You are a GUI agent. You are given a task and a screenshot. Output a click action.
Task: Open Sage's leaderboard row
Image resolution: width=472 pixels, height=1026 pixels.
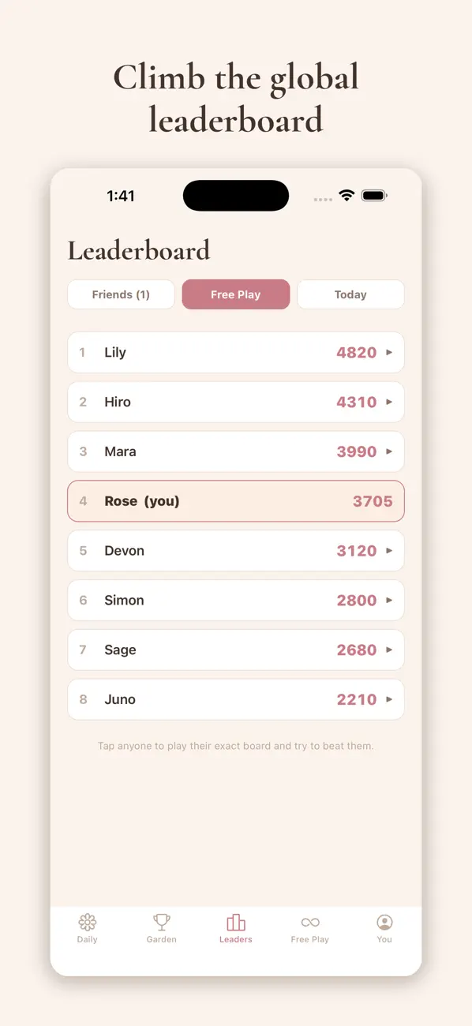click(x=236, y=650)
